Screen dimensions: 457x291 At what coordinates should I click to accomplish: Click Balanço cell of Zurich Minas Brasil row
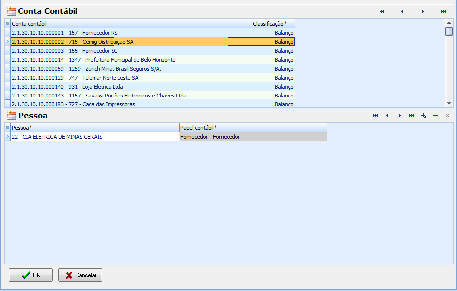pos(273,69)
